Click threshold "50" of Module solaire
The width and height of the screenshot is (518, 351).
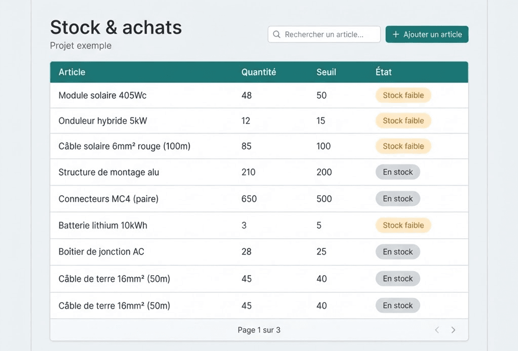pos(321,95)
